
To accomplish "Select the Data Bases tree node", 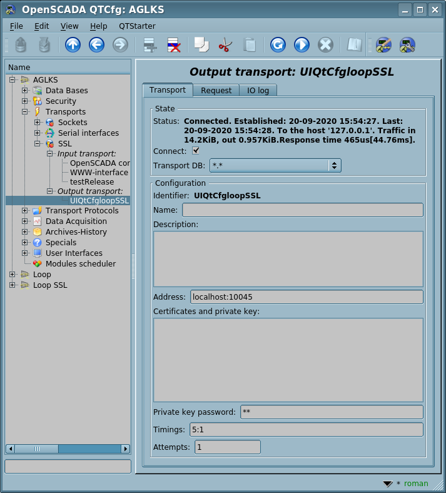I will [x=67, y=91].
